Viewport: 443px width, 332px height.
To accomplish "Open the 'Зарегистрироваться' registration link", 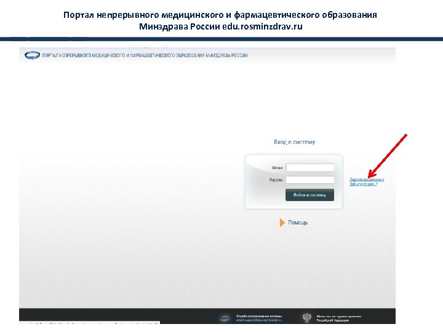I will 367,180.
